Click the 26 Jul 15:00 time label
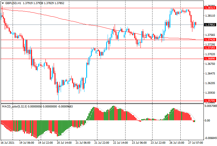Viewport: 217px width, 146px height. point(177,142)
